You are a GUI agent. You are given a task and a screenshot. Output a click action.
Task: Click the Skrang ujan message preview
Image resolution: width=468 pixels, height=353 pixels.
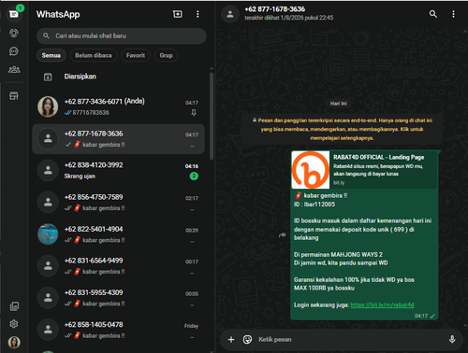80,176
